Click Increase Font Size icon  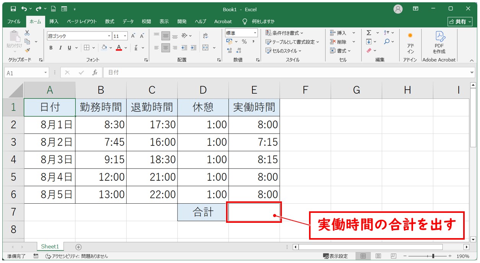[x=133, y=36]
